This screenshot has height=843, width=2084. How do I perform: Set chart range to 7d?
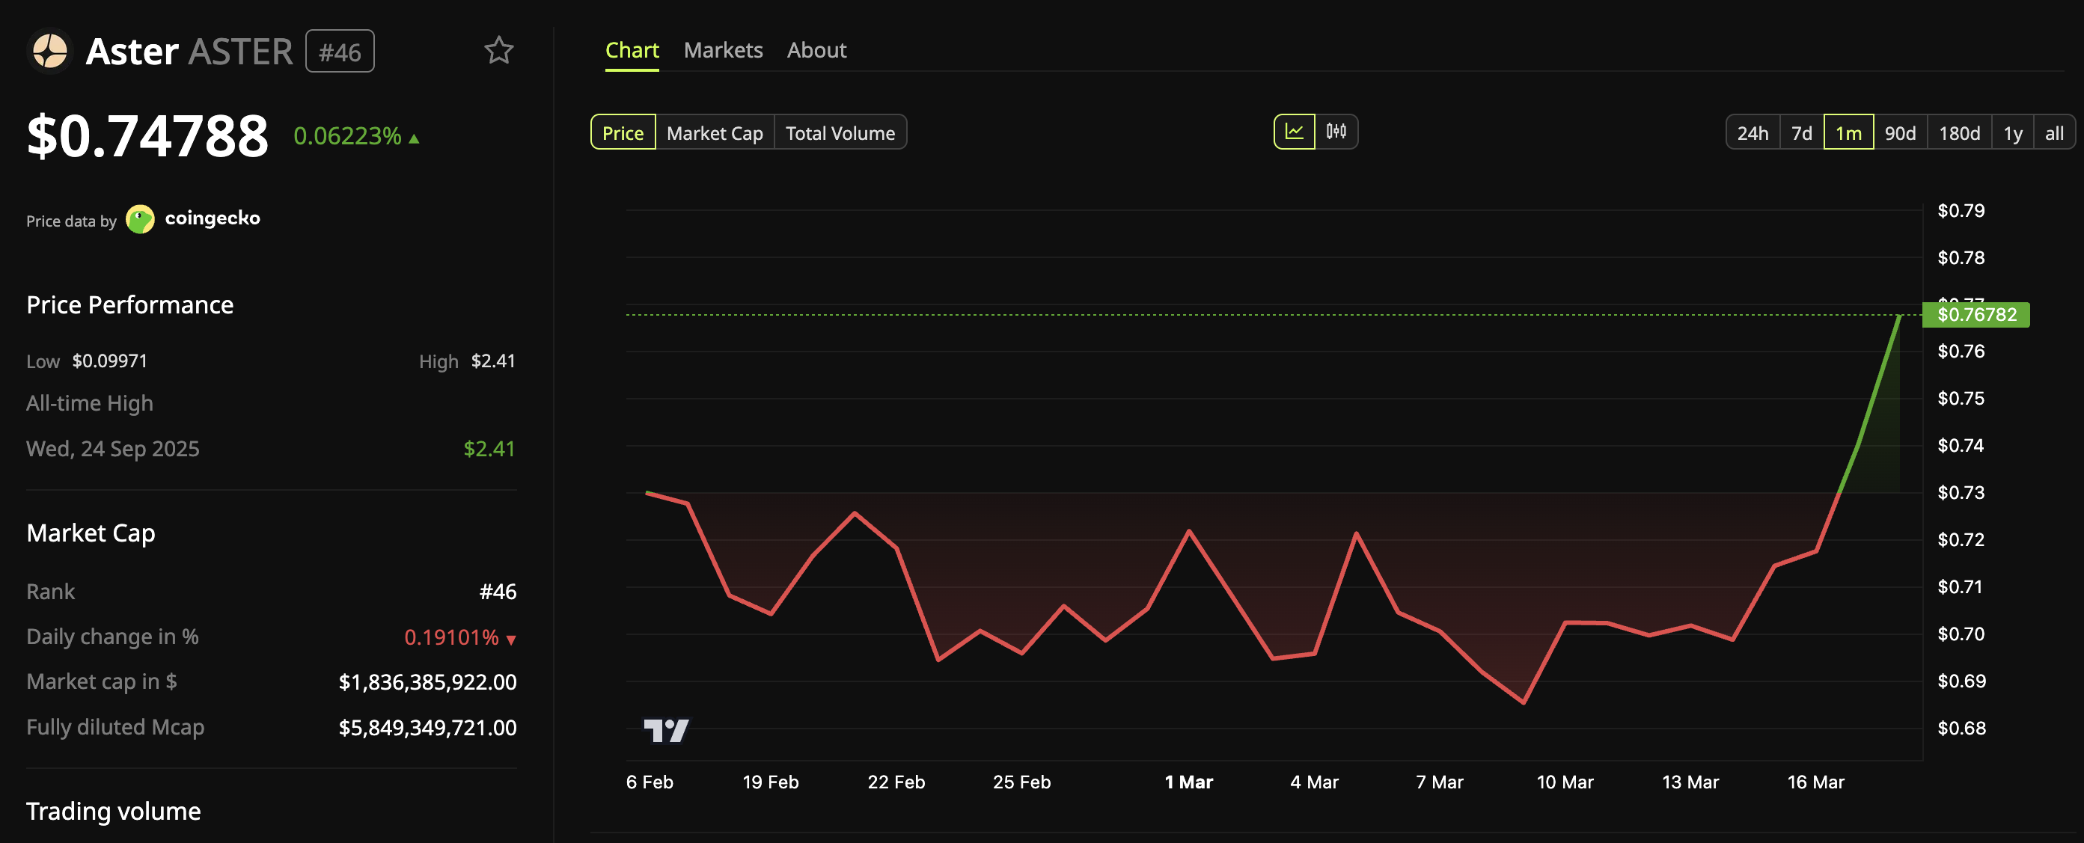point(1801,132)
